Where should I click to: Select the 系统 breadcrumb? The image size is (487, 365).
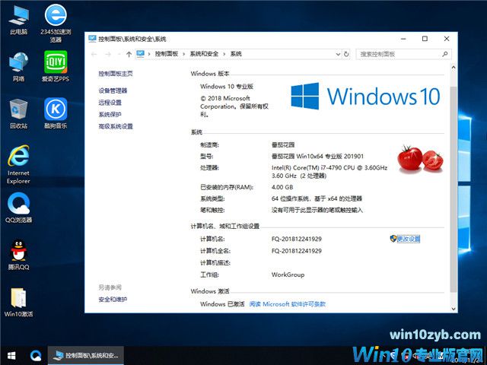pos(236,54)
